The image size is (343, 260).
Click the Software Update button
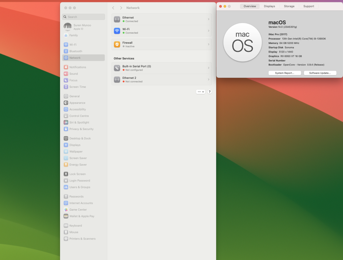click(x=320, y=73)
